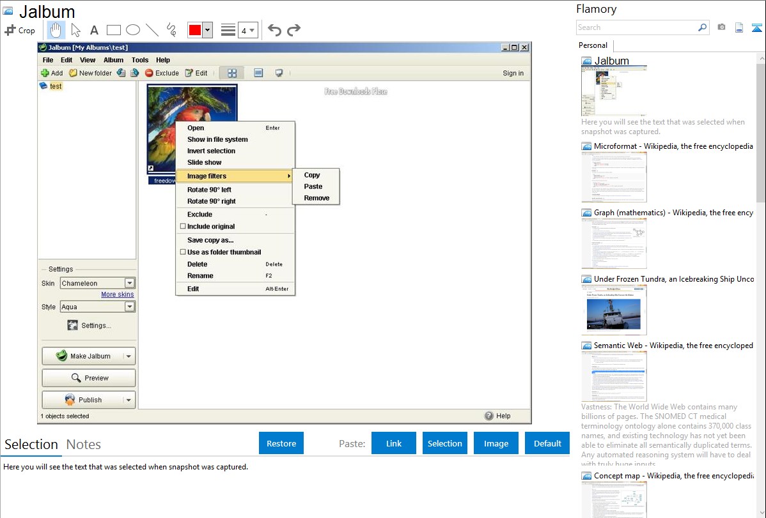Undo the last annotation
Screen dimensions: 766x518
(274, 30)
